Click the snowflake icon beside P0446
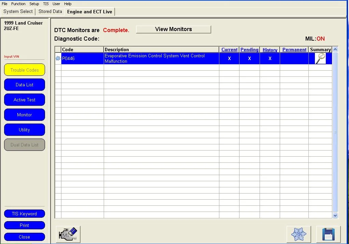Image resolution: width=349 pixels, height=244 pixels. pyautogui.click(x=58, y=58)
